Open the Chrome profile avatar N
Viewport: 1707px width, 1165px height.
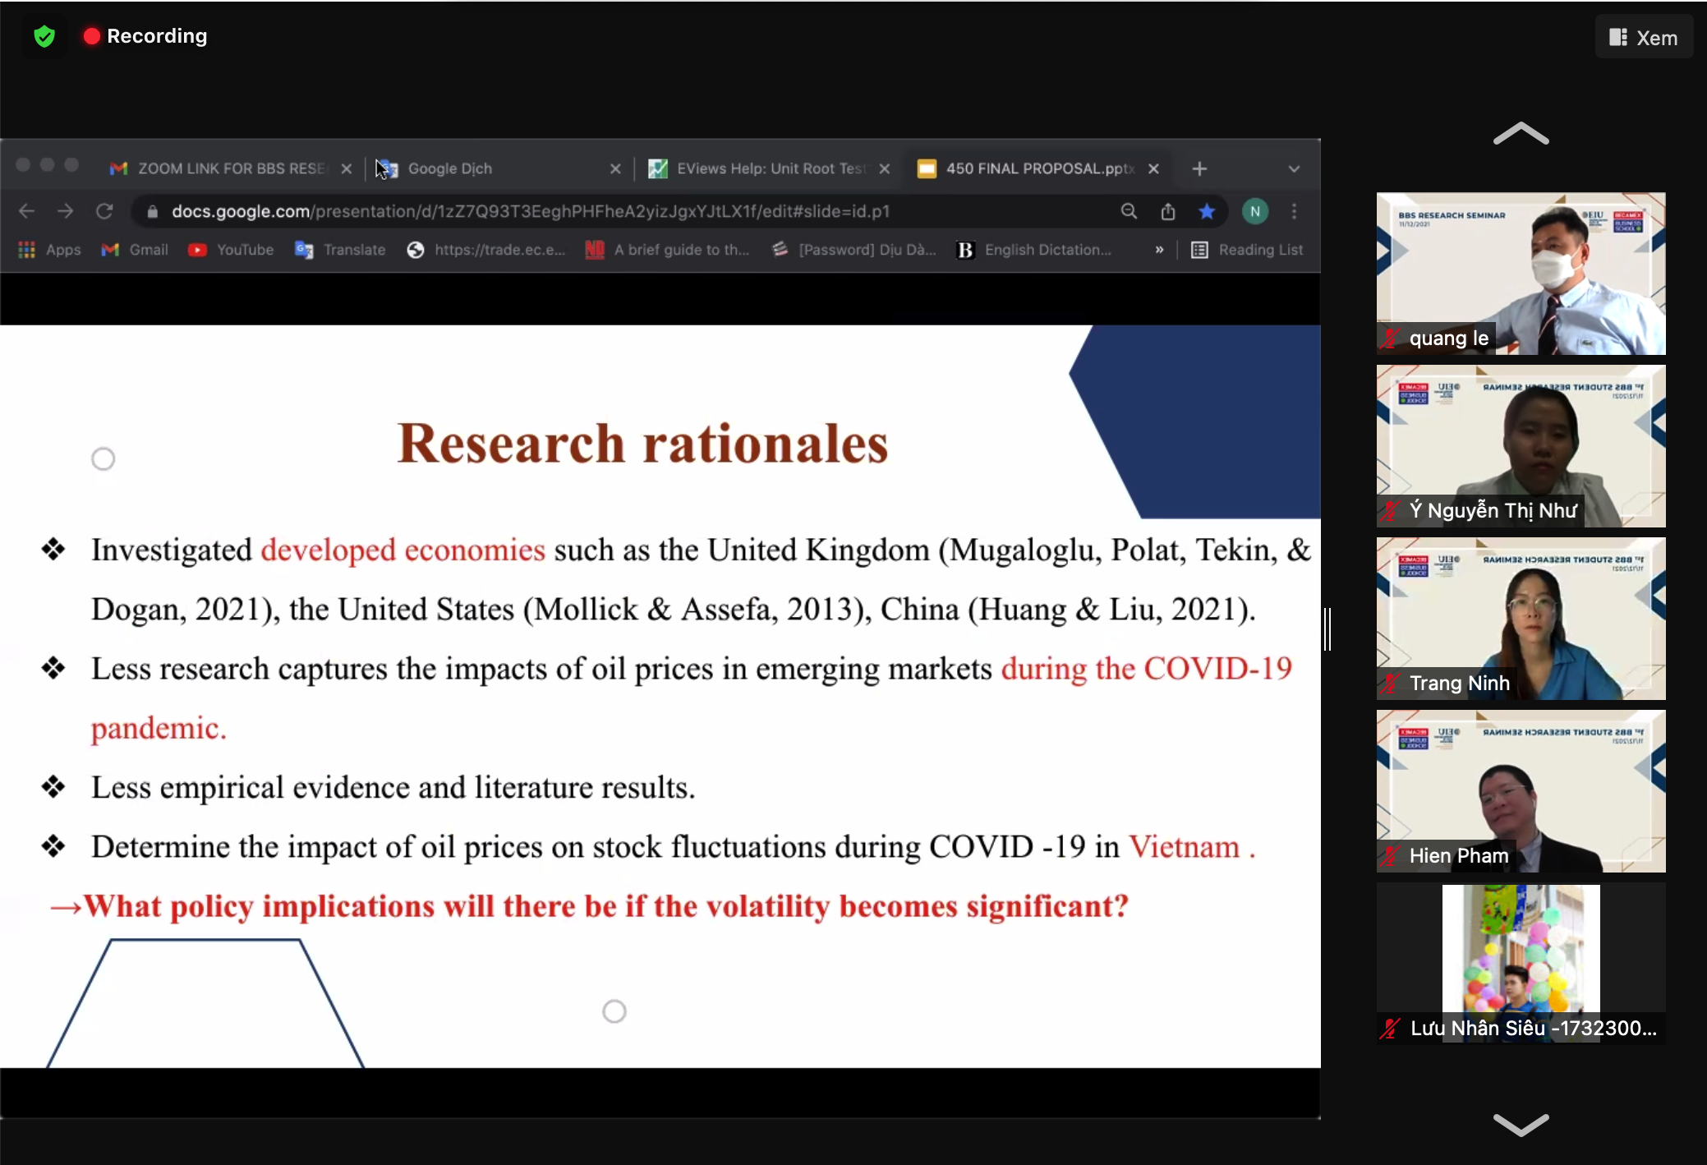click(1254, 211)
